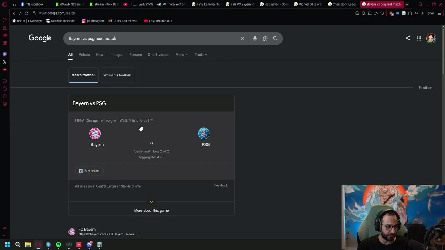Open File Explorer from the taskbar
Image resolution: width=445 pixels, height=250 pixels.
click(x=28, y=244)
